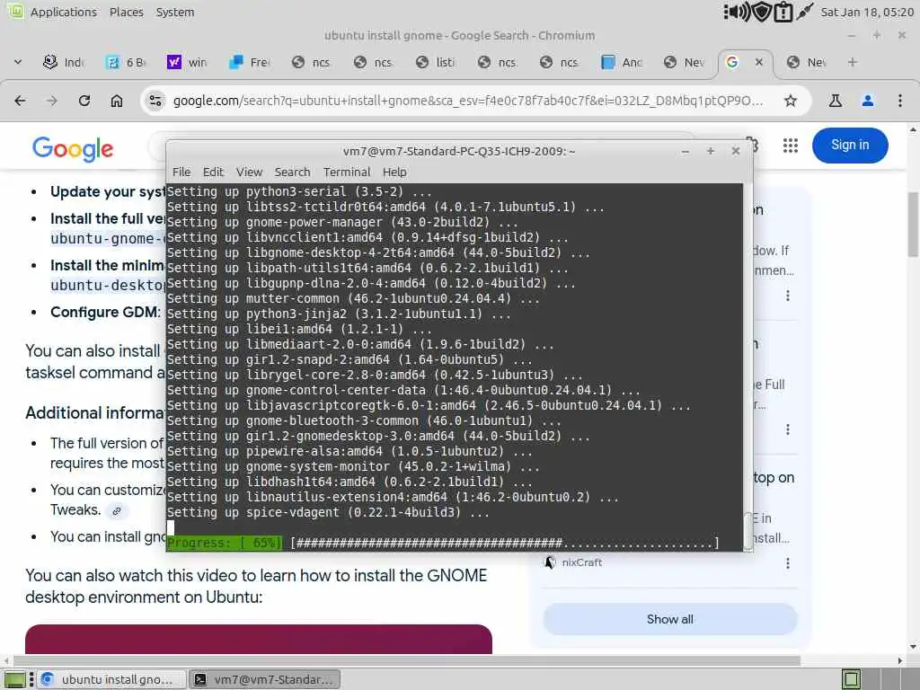920x690 pixels.
Task: Open Chromium three-dot menu
Action: (x=900, y=101)
